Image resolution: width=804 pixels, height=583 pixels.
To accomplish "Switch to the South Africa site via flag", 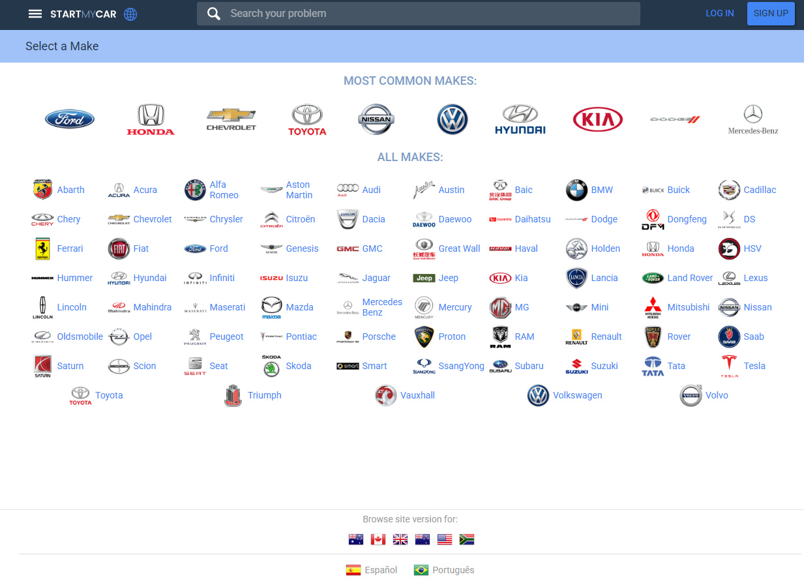I will (x=467, y=539).
